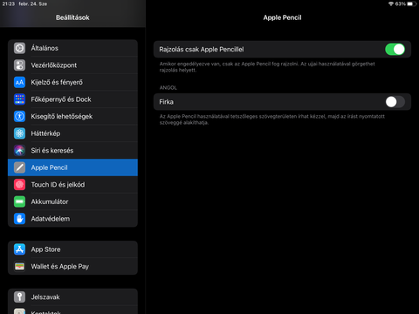Select the Siri és keresés icon

coord(19,150)
